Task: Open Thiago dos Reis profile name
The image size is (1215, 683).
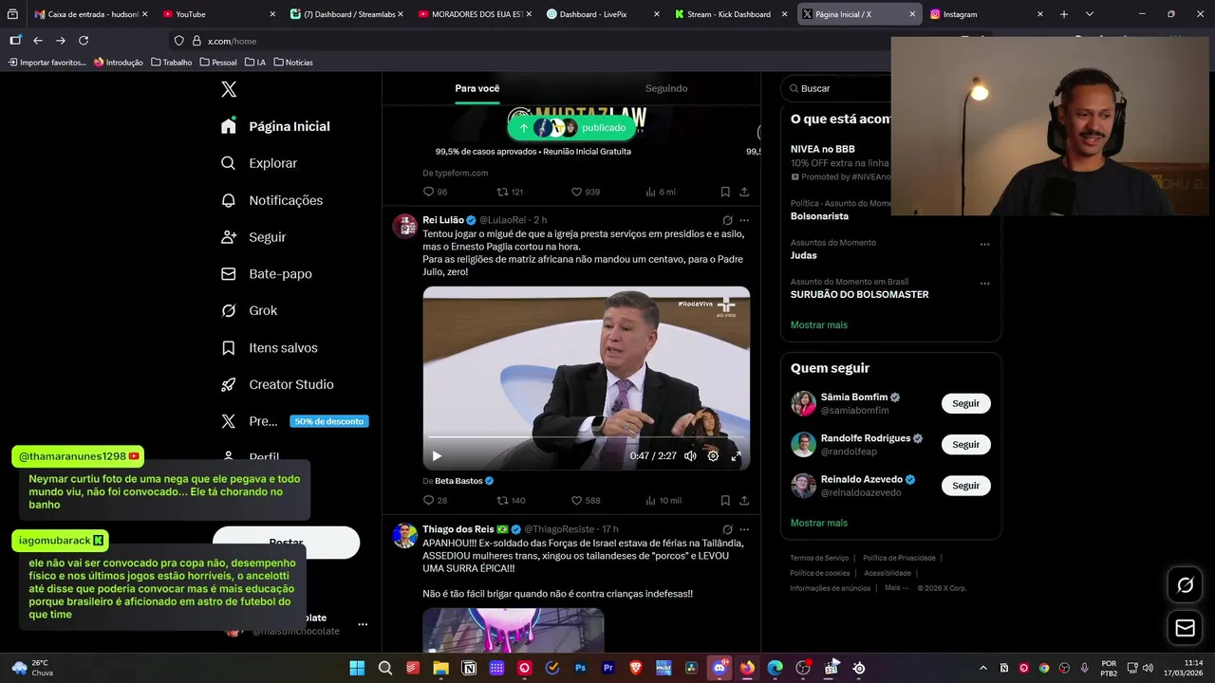Action: point(458,529)
